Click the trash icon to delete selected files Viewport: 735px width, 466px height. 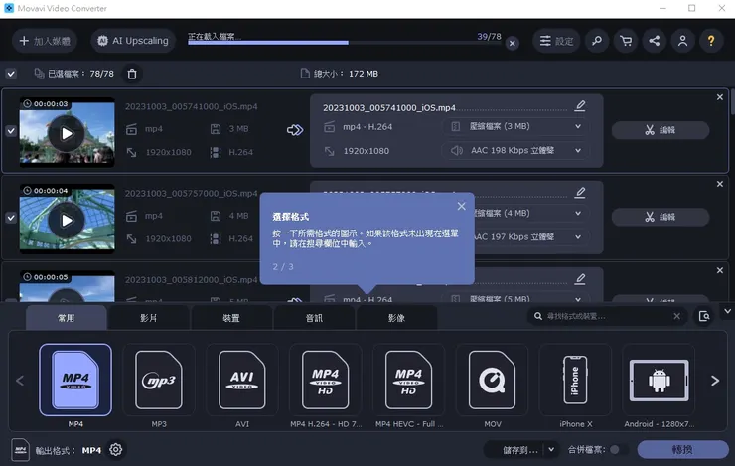pyautogui.click(x=132, y=74)
